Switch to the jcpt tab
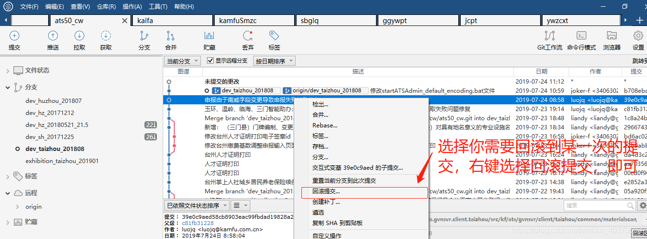 [500, 21]
